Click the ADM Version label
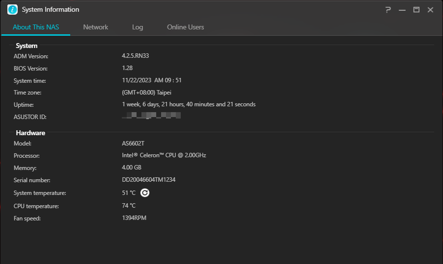This screenshot has width=443, height=264. [31, 56]
